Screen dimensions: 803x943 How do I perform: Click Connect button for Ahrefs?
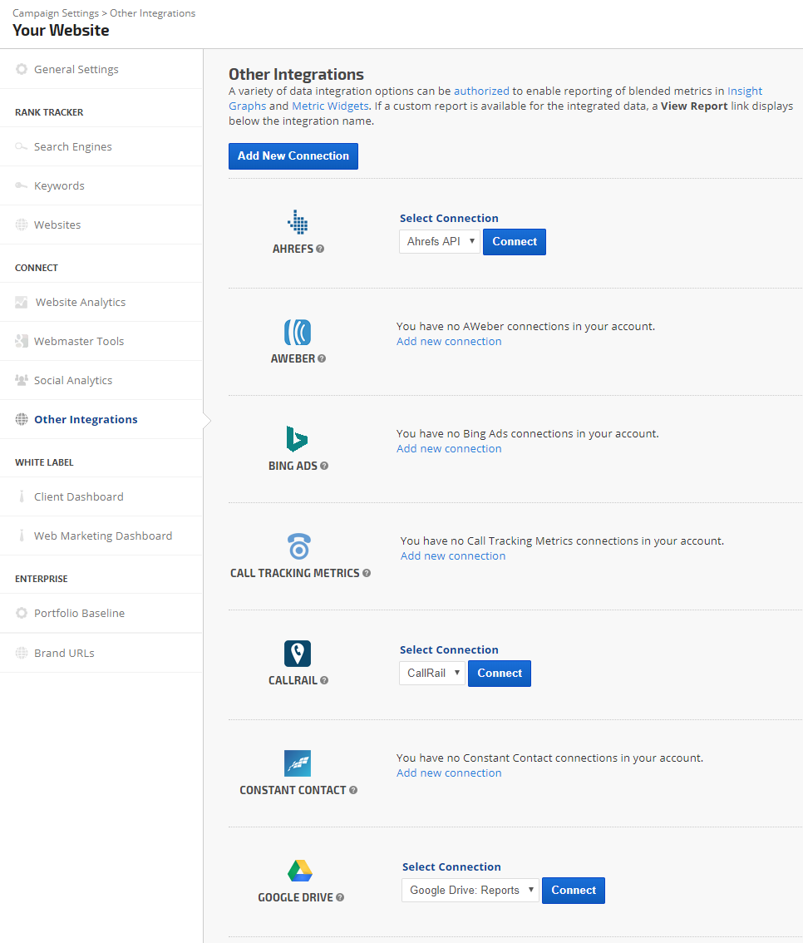[x=515, y=242]
